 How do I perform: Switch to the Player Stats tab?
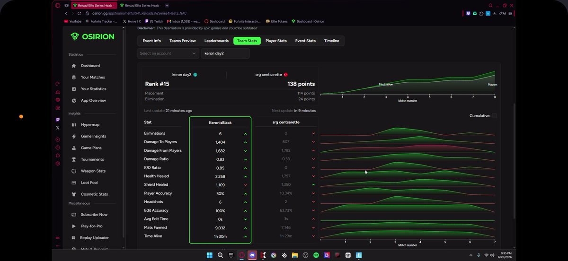276,41
